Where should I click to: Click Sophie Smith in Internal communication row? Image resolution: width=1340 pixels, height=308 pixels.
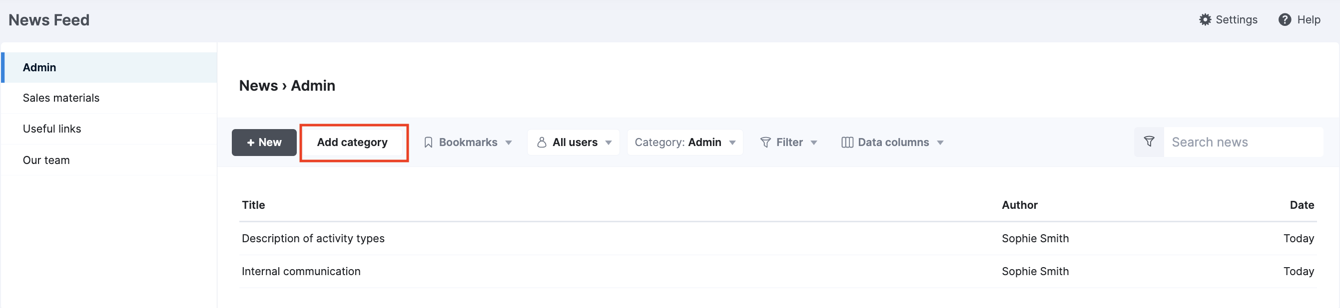pyautogui.click(x=1035, y=272)
